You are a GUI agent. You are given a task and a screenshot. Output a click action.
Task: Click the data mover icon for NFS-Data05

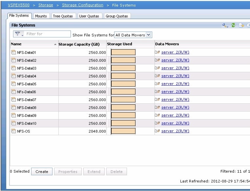[157, 84]
